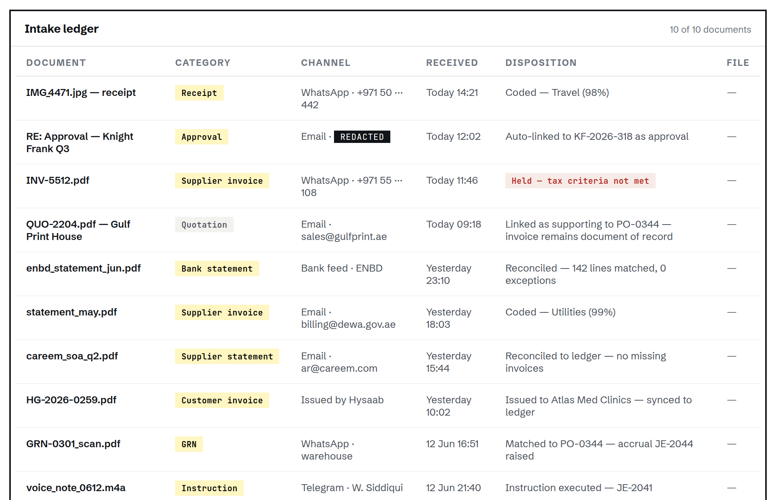Open enbd_statement_jun.pdf document
The width and height of the screenshot is (776, 500).
click(x=83, y=268)
